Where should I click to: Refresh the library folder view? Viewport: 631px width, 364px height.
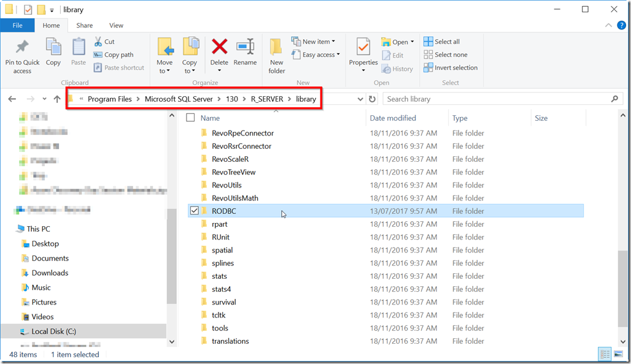[x=372, y=99]
